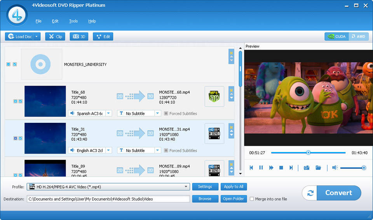Click the Open Folder button
Image resolution: width=373 pixels, height=220 pixels.
click(234, 199)
